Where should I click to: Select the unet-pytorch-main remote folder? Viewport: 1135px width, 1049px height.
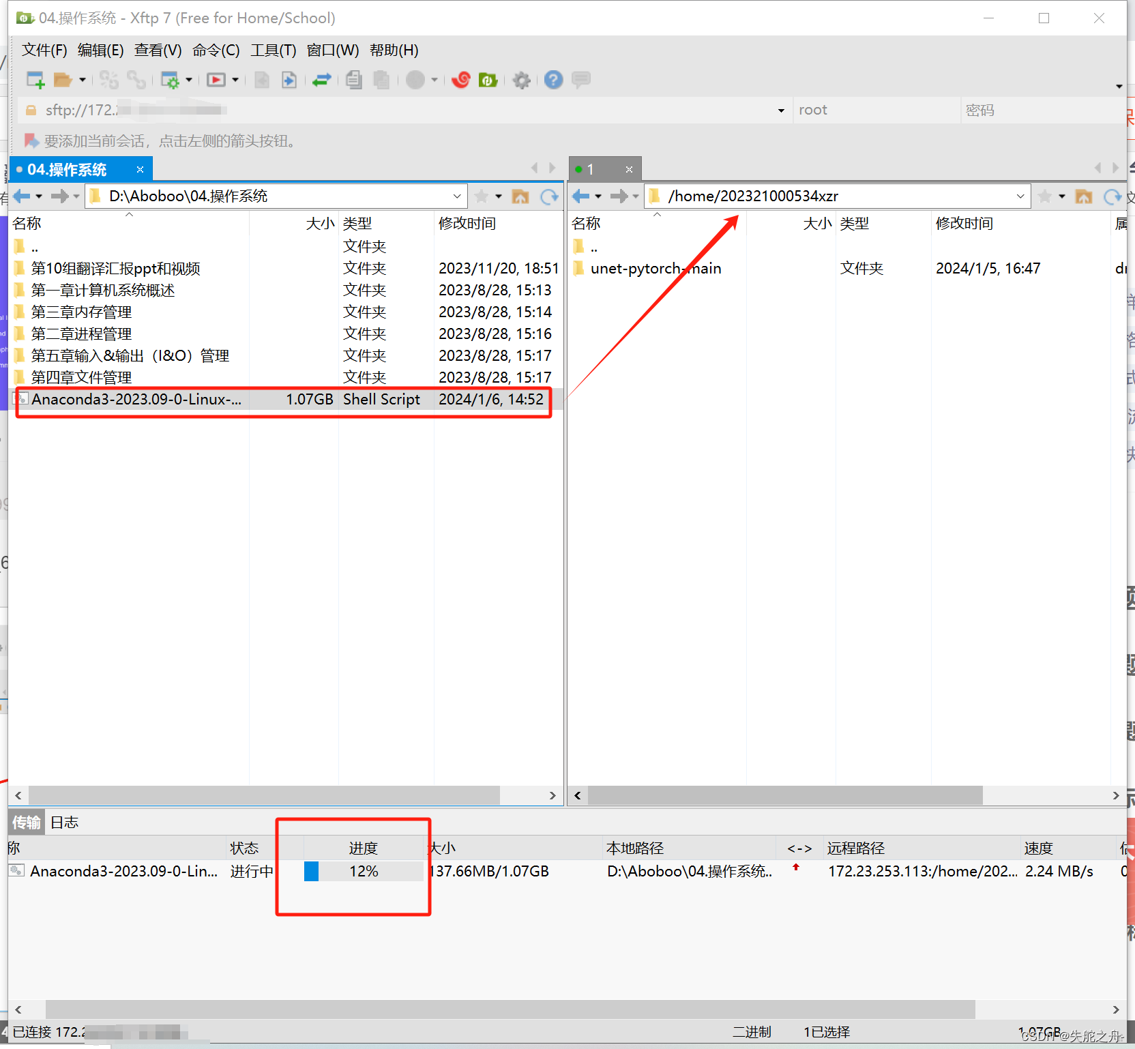[655, 269]
